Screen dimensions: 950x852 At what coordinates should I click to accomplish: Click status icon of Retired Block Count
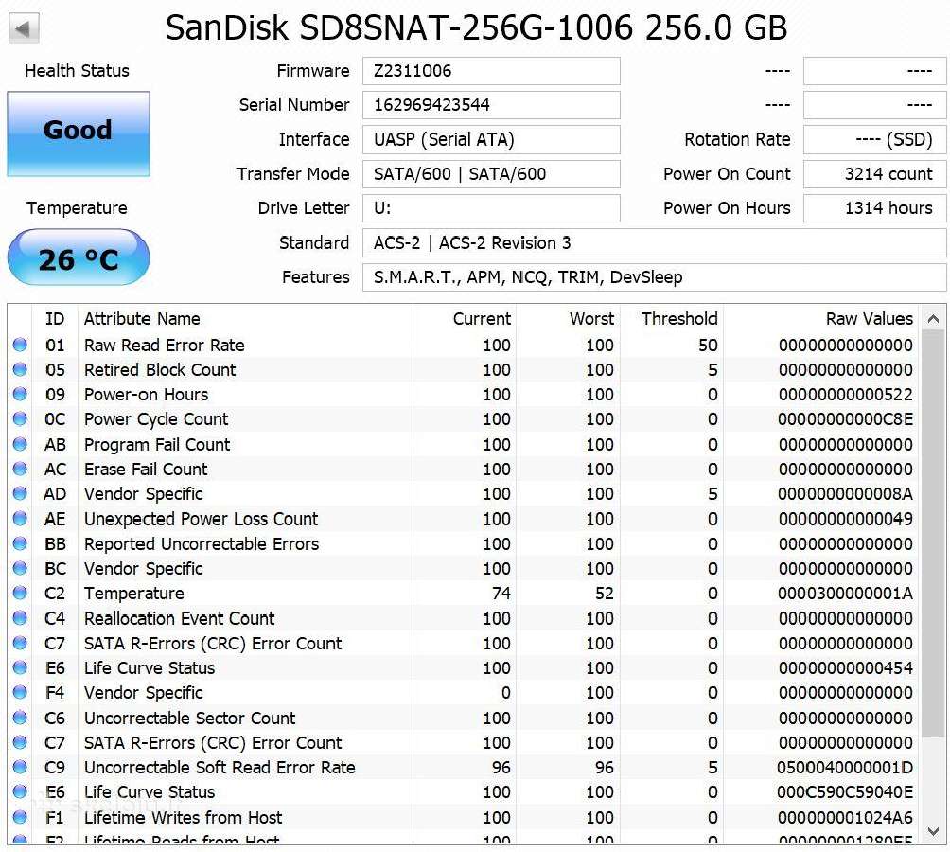point(20,369)
